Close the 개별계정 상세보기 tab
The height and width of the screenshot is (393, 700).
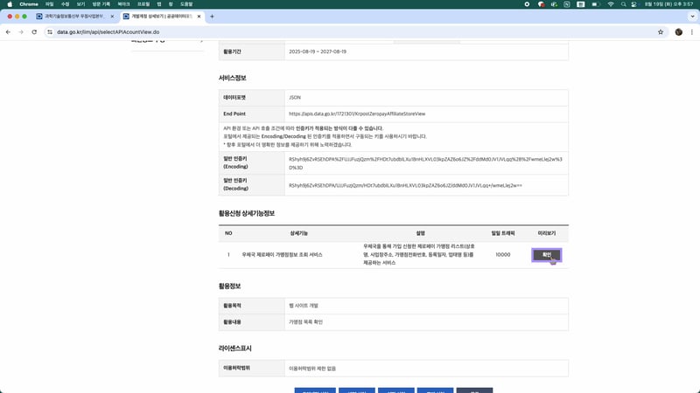tap(199, 16)
